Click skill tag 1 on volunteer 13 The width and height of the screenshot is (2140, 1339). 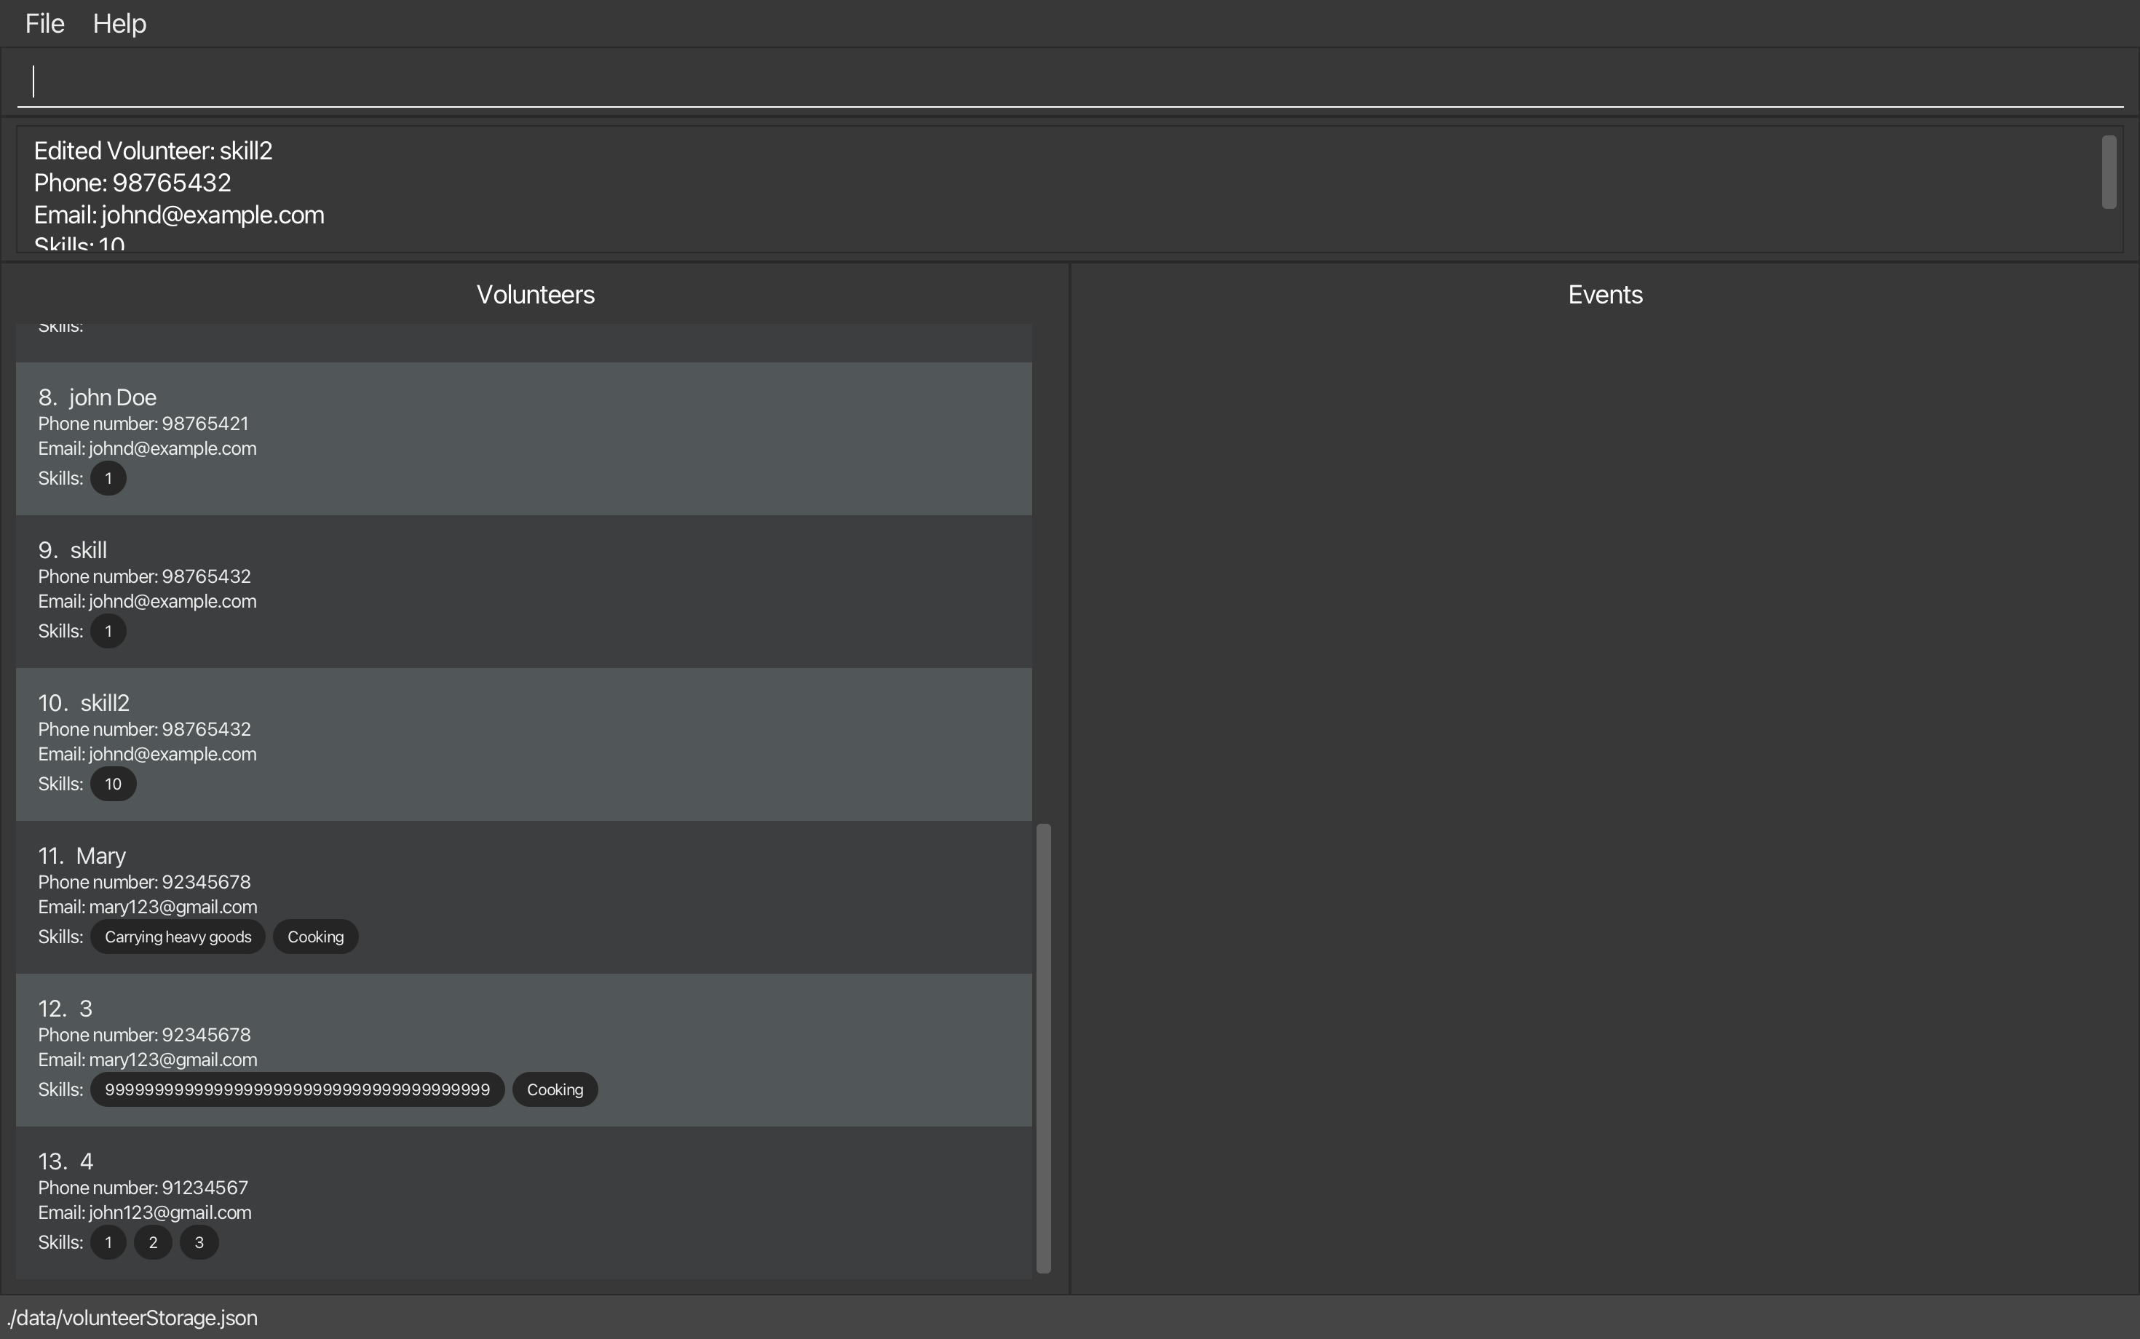[108, 1242]
